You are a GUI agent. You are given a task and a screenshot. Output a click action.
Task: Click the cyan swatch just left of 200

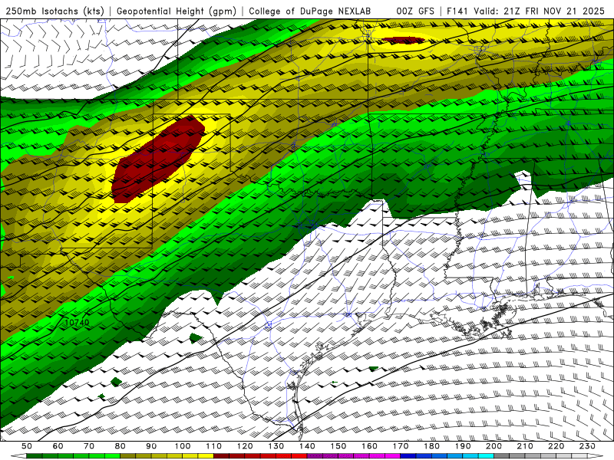[487, 456]
